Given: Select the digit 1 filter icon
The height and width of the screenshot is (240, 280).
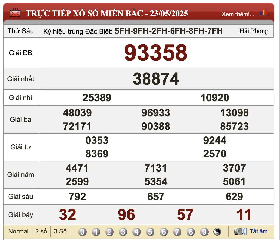Looking at the screenshot, I should [x=96, y=231].
